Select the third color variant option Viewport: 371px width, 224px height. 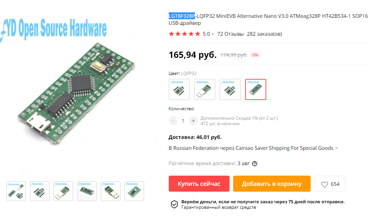pyautogui.click(x=230, y=89)
